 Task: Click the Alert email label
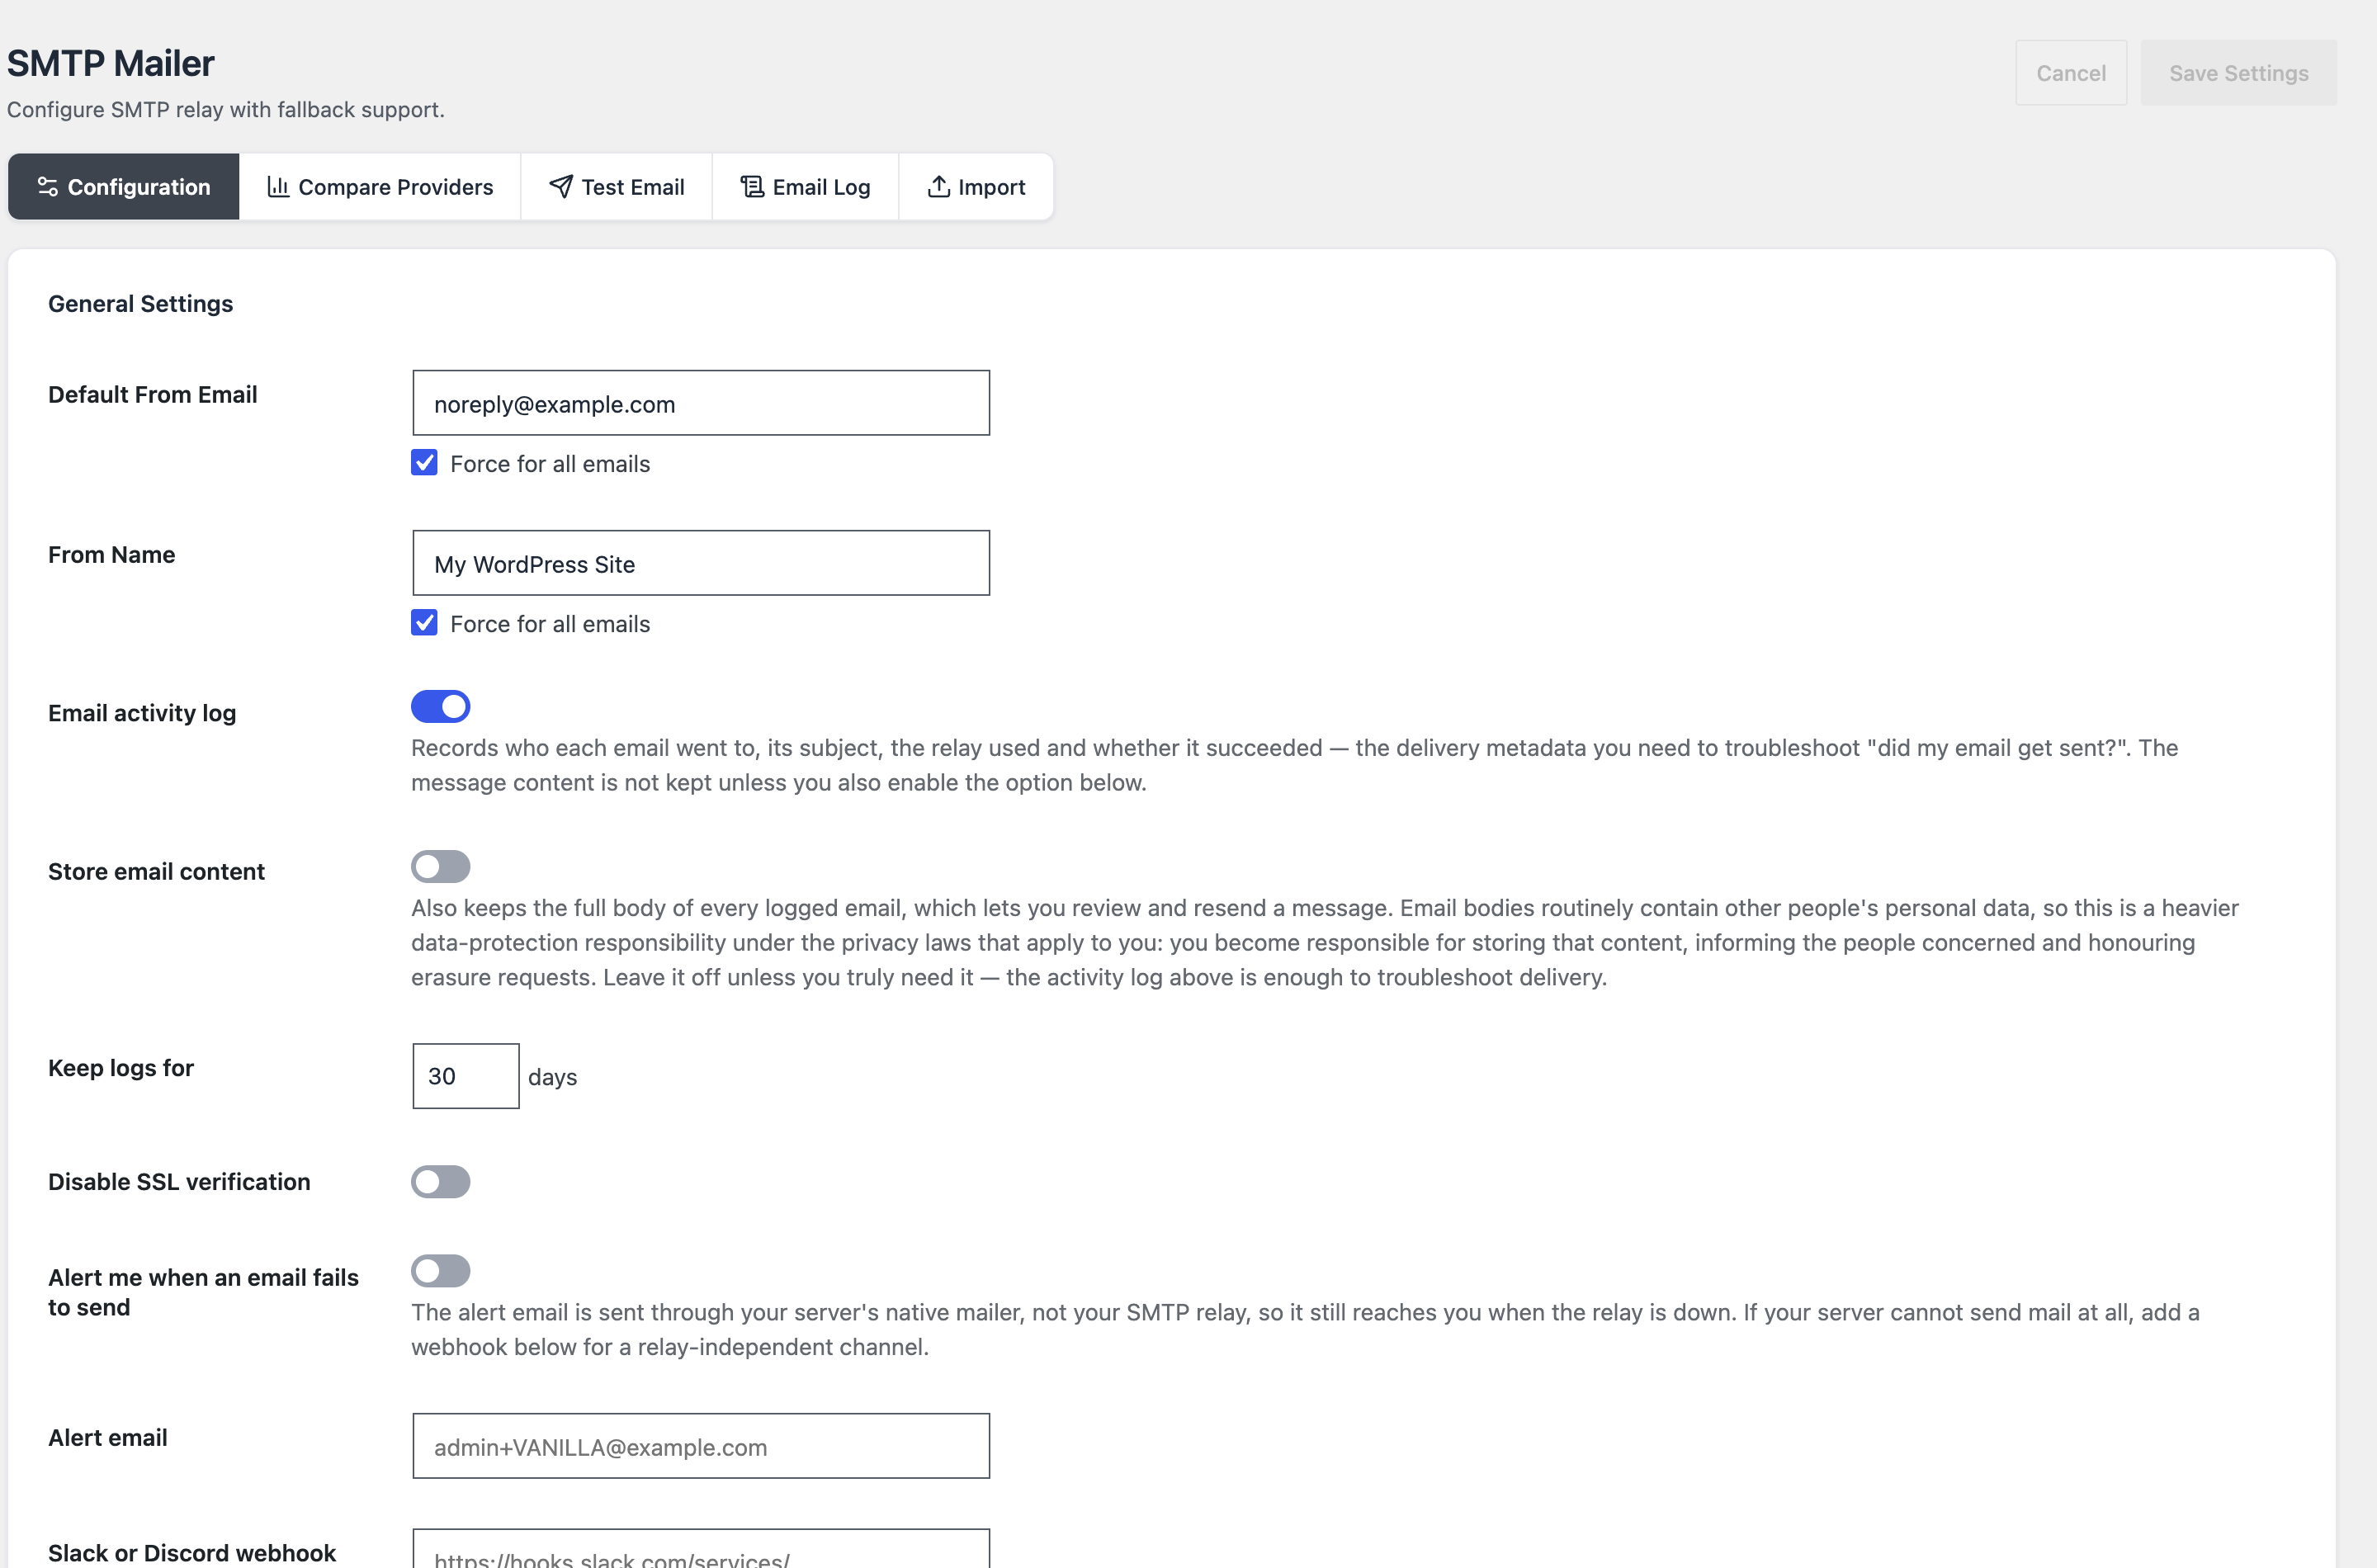click(x=108, y=1437)
